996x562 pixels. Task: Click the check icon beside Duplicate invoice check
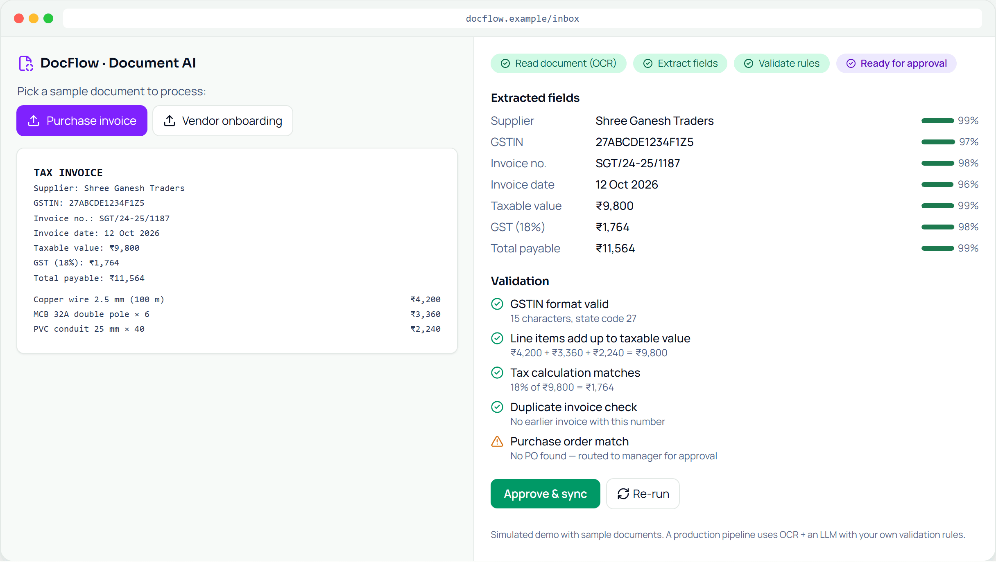[497, 407]
